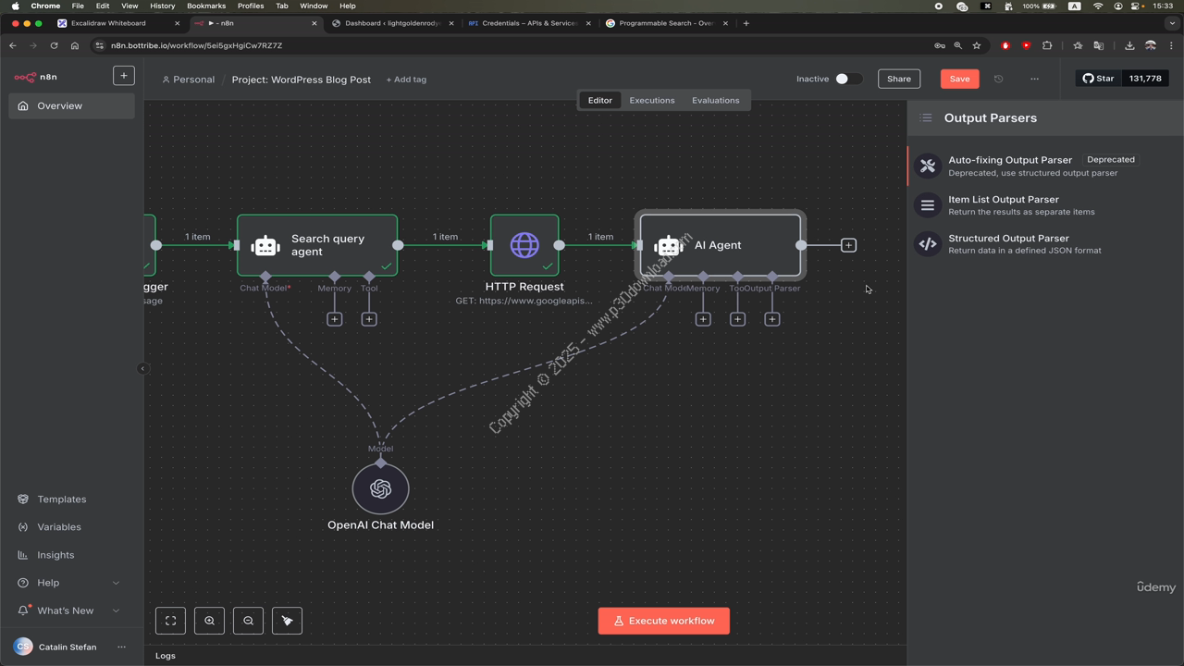The width and height of the screenshot is (1184, 666).
Task: Open the Apple menu
Action: (x=15, y=6)
